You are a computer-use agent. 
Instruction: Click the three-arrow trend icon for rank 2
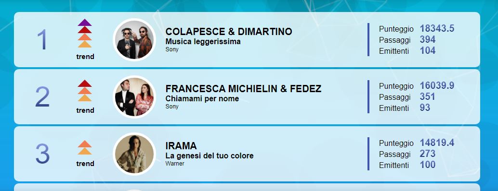click(85, 91)
